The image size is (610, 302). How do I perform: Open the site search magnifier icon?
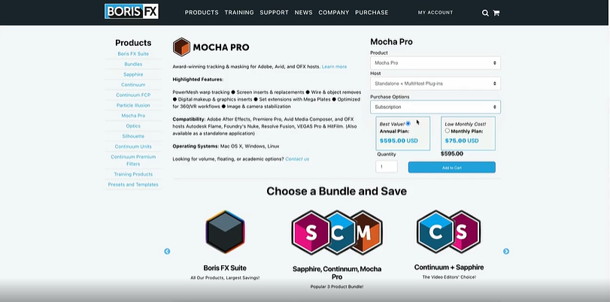click(485, 13)
